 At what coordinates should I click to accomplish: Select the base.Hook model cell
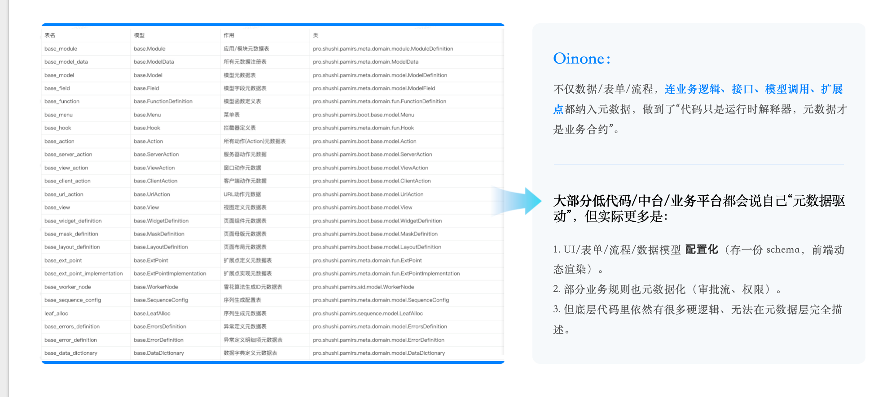(x=147, y=128)
